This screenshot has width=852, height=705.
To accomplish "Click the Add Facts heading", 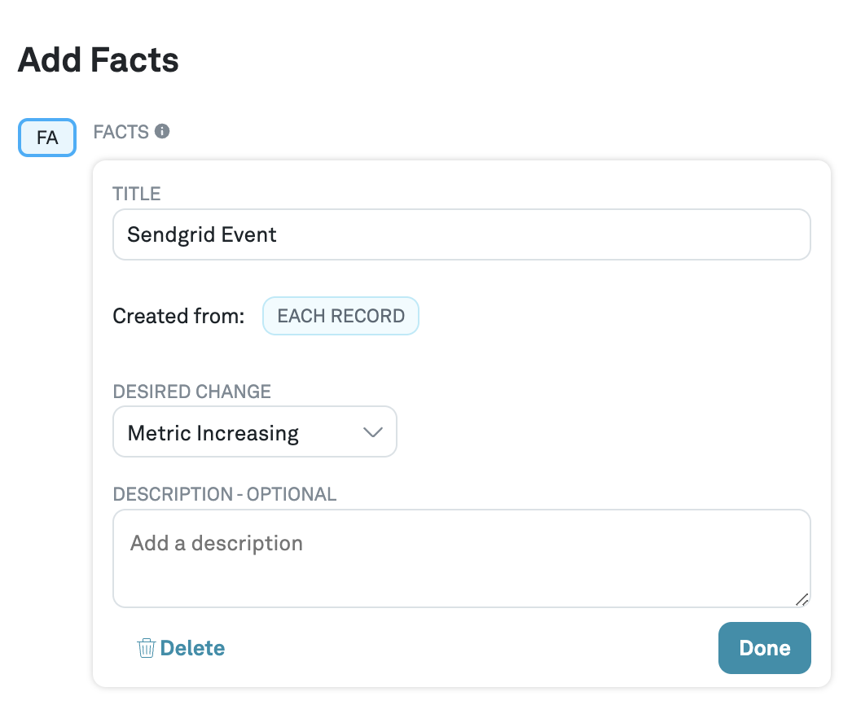I will (x=98, y=59).
